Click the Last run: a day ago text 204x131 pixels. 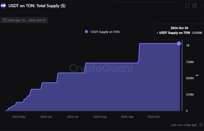[x=184, y=125]
